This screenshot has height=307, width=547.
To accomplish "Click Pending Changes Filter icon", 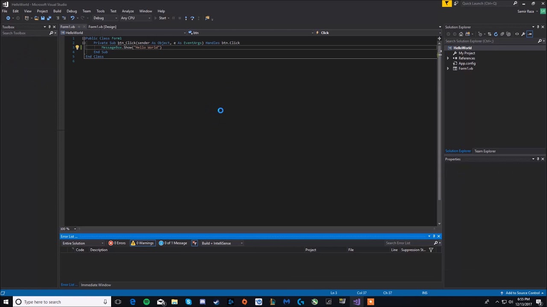I will tap(480, 34).
